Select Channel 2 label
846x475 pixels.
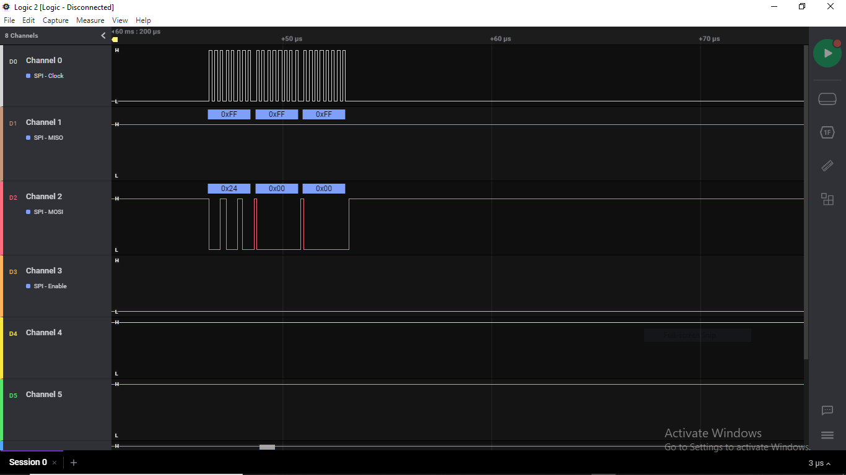point(44,197)
